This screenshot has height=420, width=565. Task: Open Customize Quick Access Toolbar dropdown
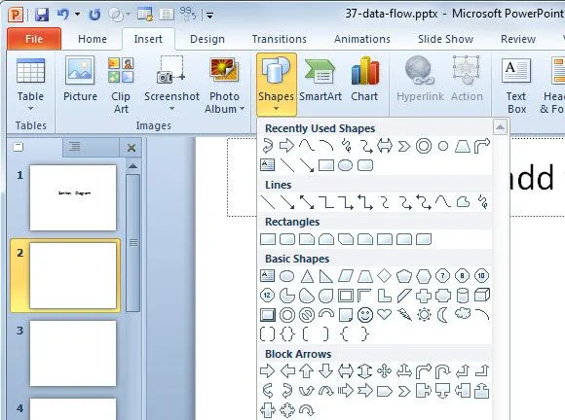[x=209, y=16]
